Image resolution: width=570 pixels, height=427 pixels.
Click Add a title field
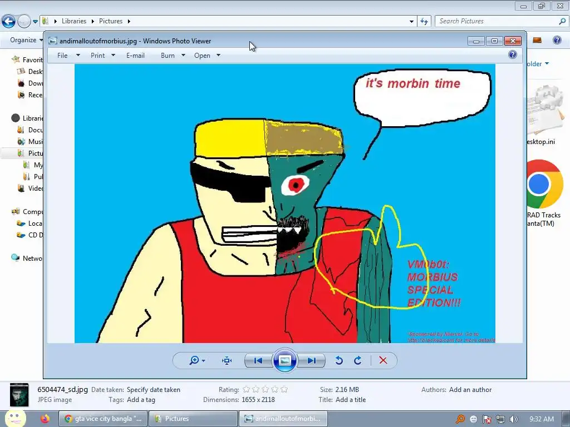[x=351, y=400]
